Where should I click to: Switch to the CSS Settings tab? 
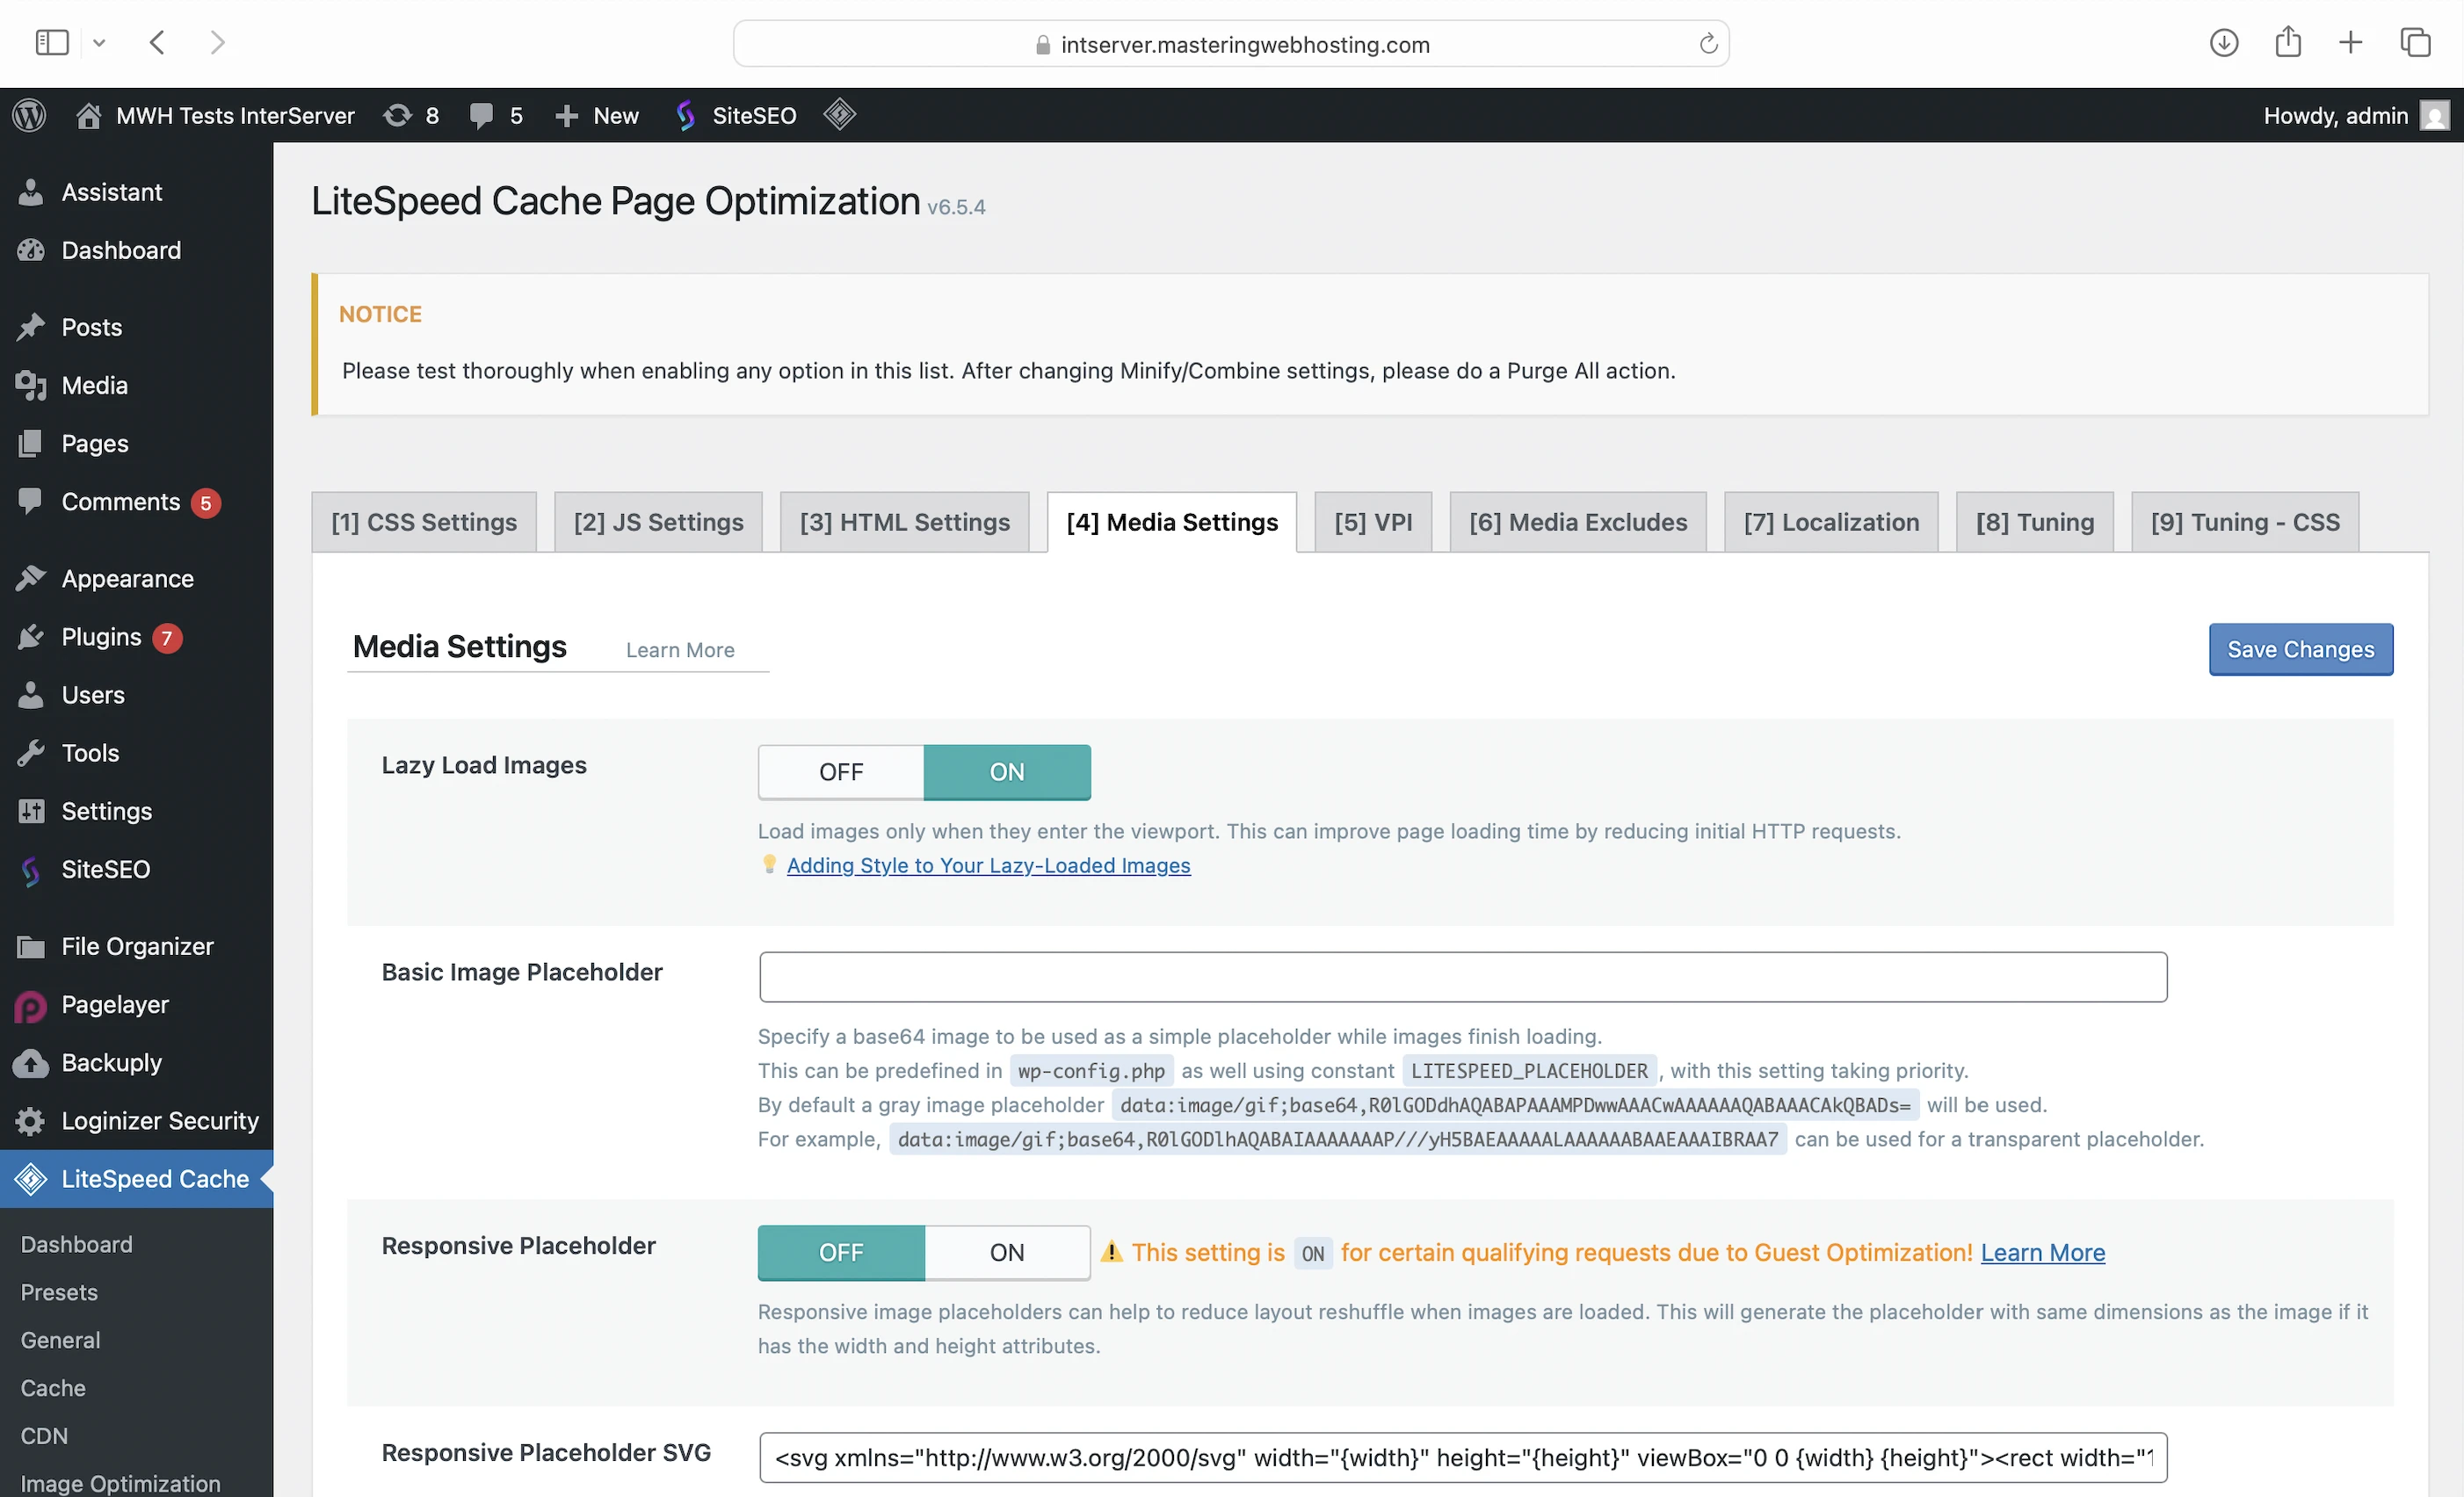(x=424, y=522)
